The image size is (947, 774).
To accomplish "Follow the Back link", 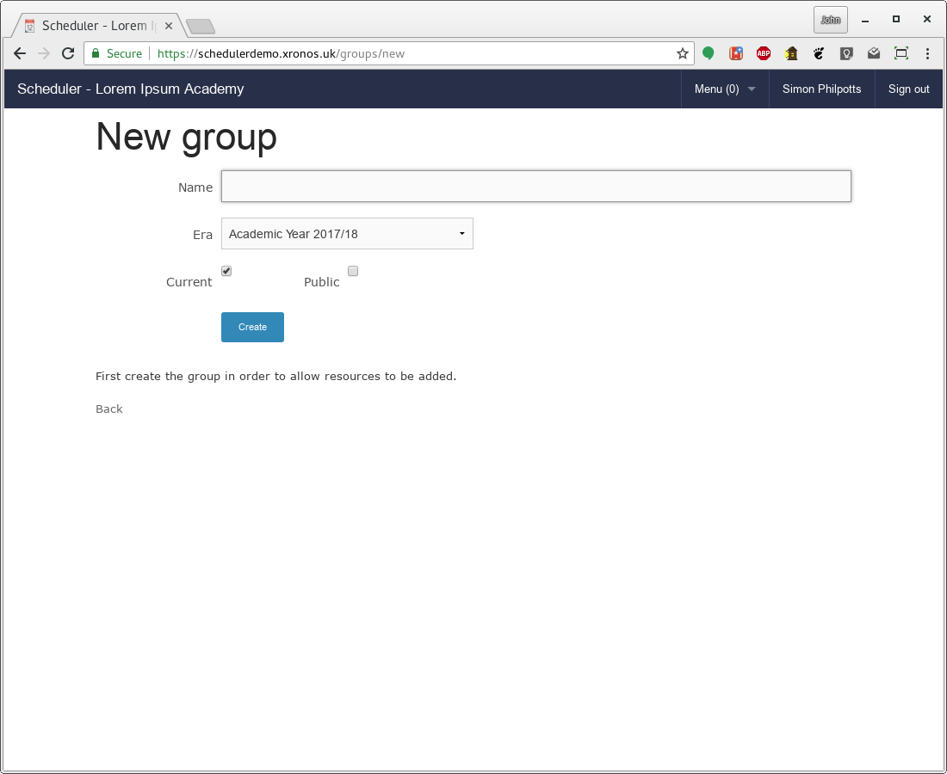I will [x=109, y=409].
